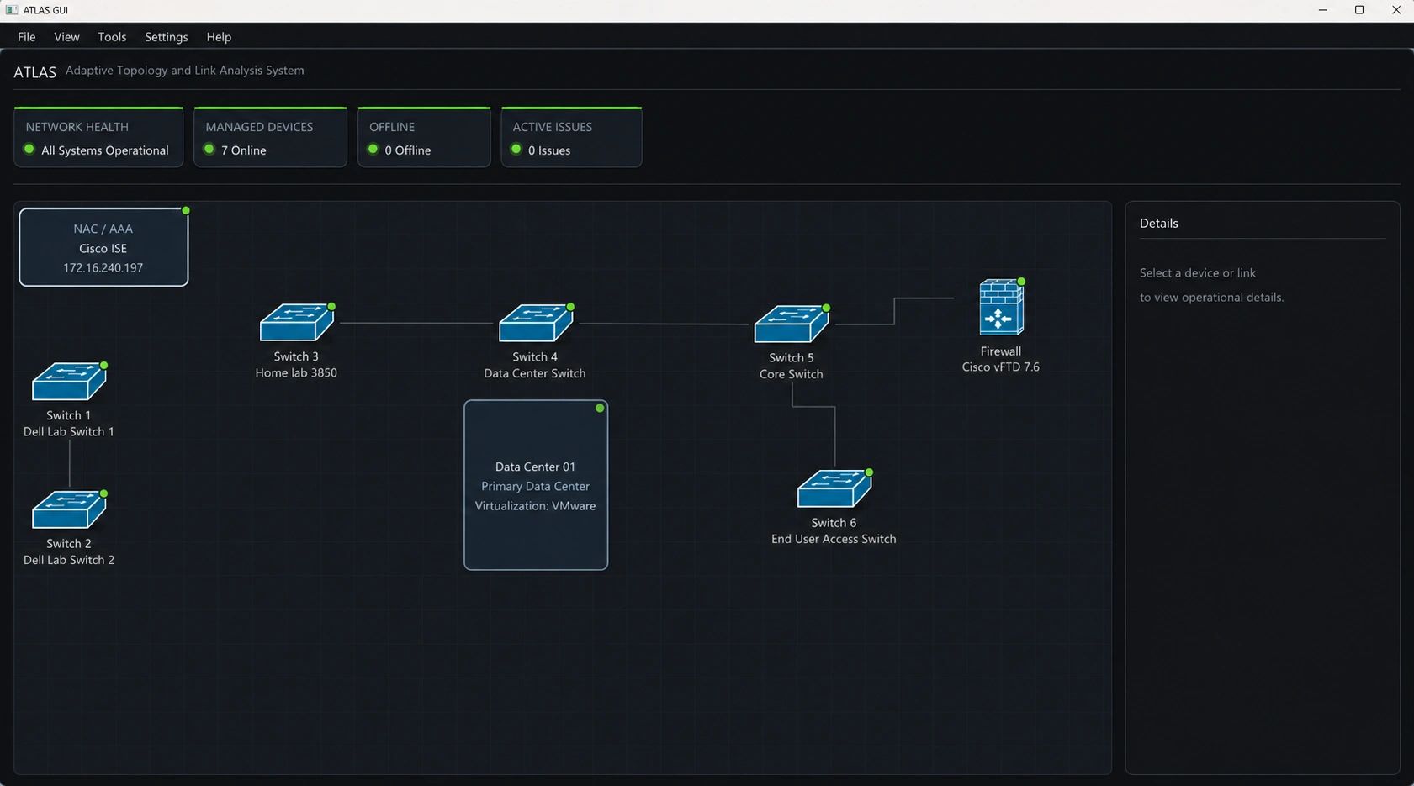The height and width of the screenshot is (786, 1414).
Task: Click the 'Details' panel heading
Action: (1159, 223)
